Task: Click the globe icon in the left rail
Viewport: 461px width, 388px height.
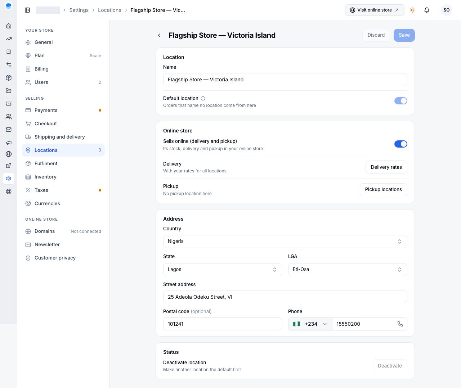Action: pyautogui.click(x=9, y=154)
